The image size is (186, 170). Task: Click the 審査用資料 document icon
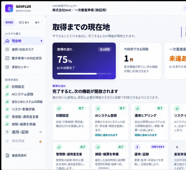(x=7, y=155)
